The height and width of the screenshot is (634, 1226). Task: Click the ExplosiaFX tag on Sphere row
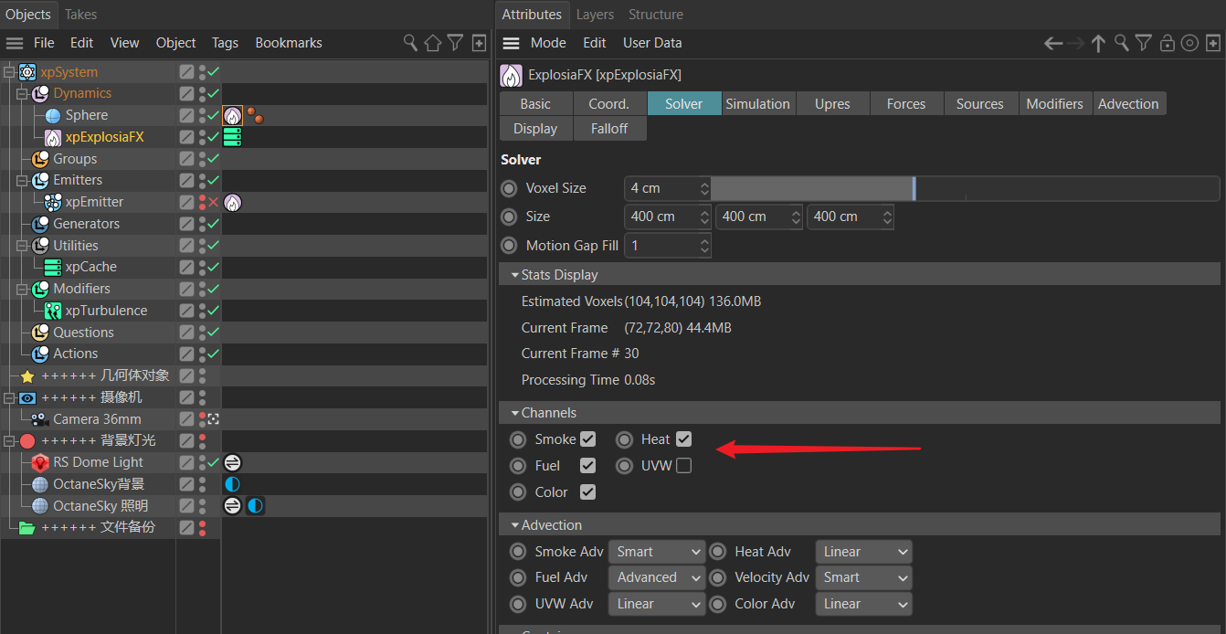point(233,115)
